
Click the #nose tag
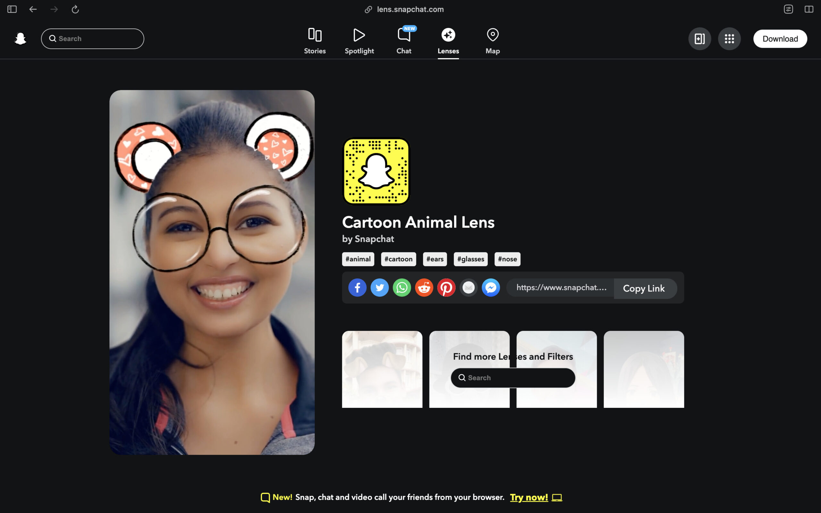pyautogui.click(x=507, y=259)
